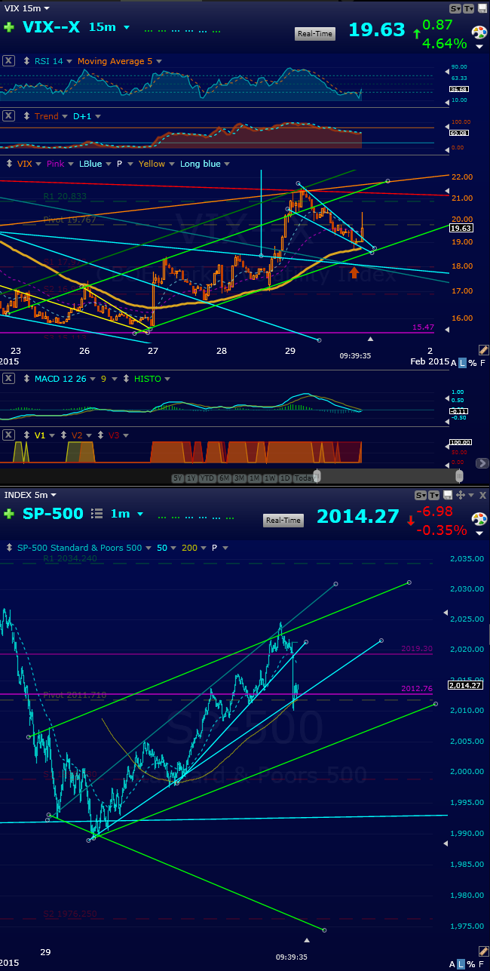This screenshot has width=490, height=971.
Task: Open the VIX 15m window title dropdown
Action: pyautogui.click(x=47, y=8)
